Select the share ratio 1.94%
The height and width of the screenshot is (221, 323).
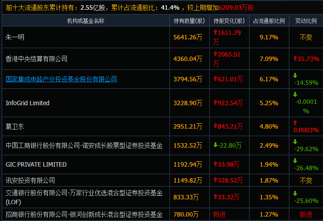(269, 164)
